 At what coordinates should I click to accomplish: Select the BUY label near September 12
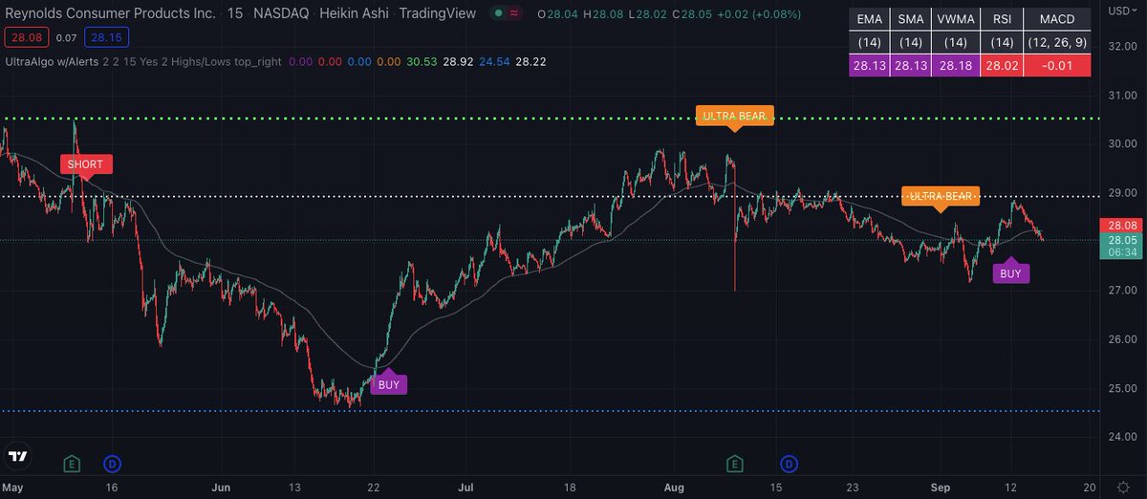[1010, 273]
